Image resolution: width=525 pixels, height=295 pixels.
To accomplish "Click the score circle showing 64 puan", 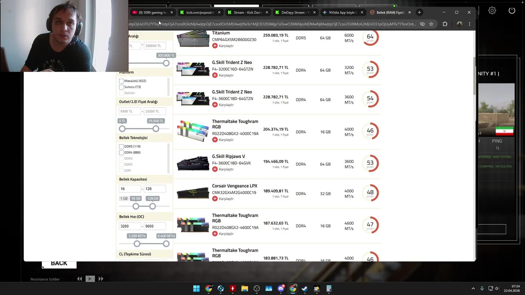I will tap(370, 37).
